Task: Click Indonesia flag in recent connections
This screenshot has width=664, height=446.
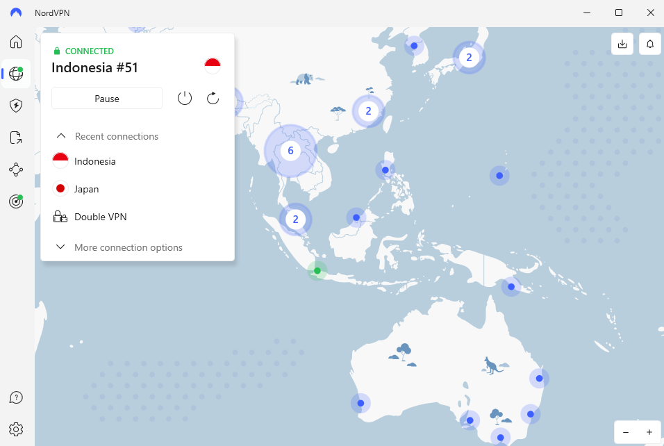Action: pyautogui.click(x=60, y=161)
